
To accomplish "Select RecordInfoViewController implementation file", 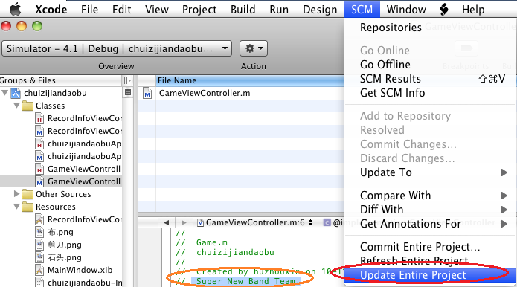I will point(78,131).
